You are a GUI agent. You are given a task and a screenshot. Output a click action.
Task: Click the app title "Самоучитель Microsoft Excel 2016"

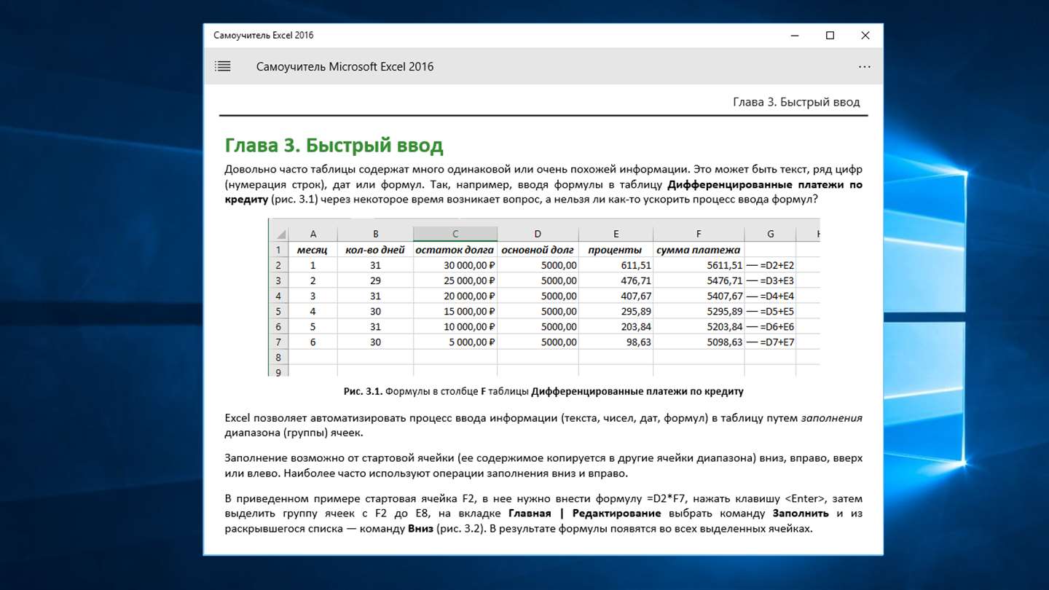tap(345, 66)
